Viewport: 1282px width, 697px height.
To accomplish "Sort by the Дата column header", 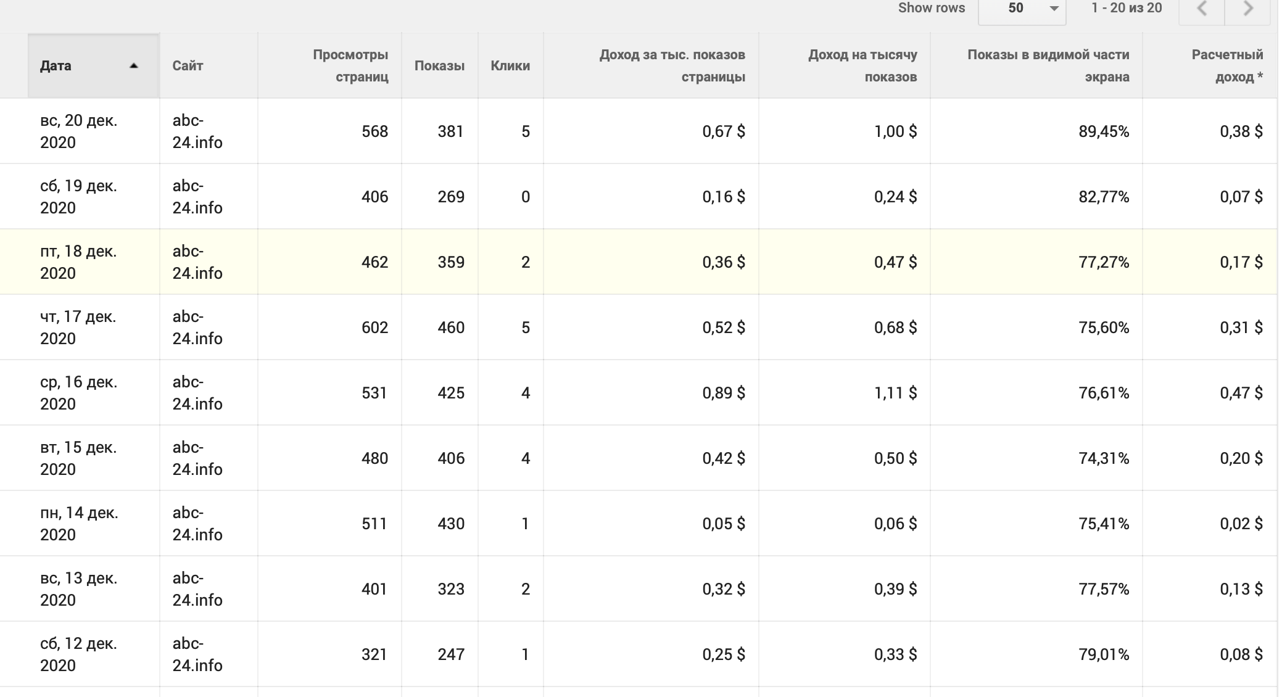I will [93, 65].
